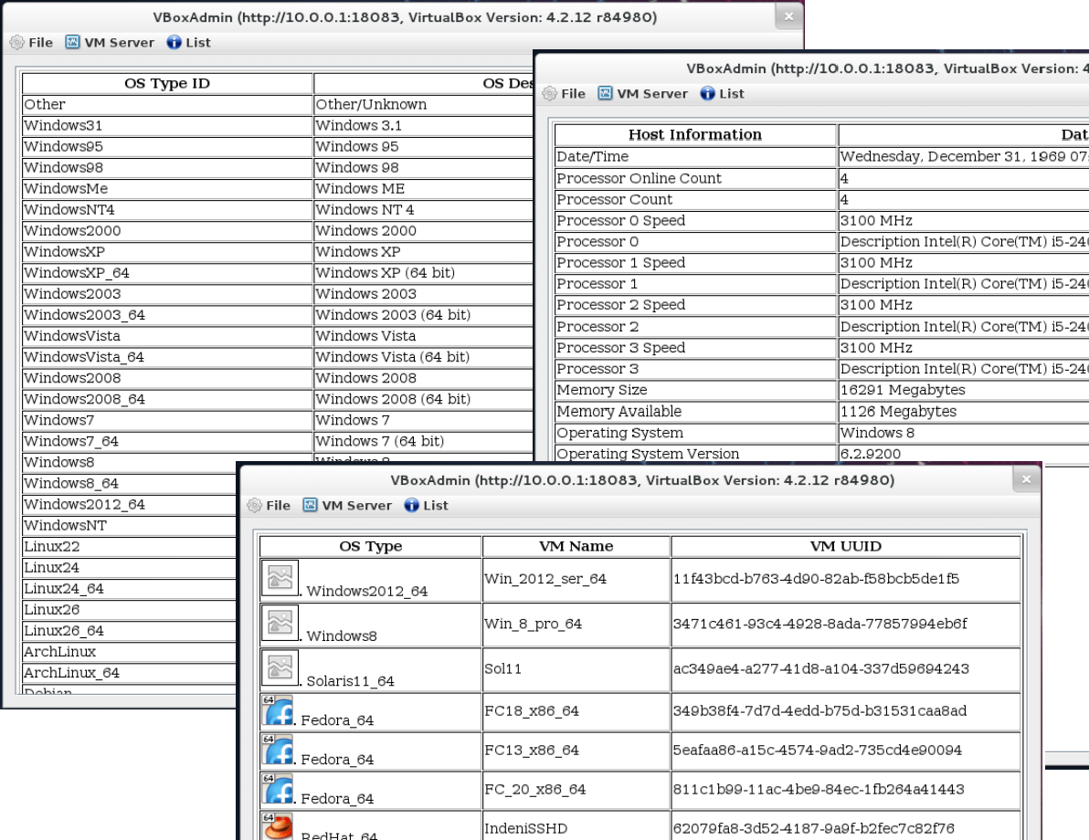
Task: Click Windows2003_64 in the OS Type ID list
Action: (84, 315)
